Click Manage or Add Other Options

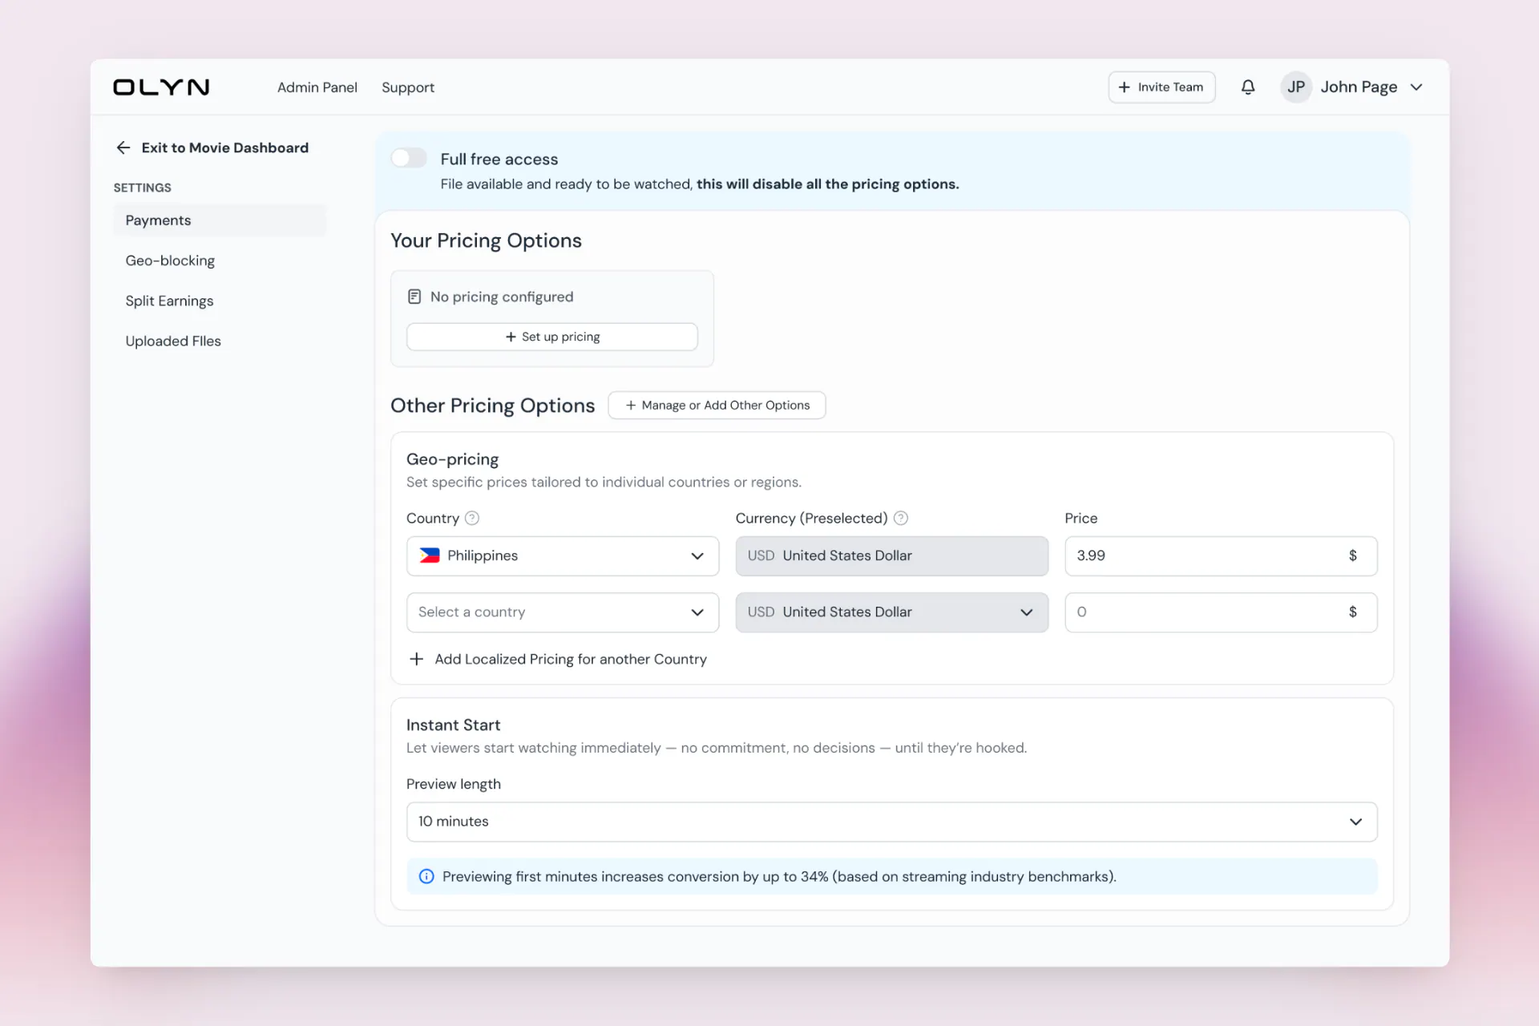[x=717, y=405]
